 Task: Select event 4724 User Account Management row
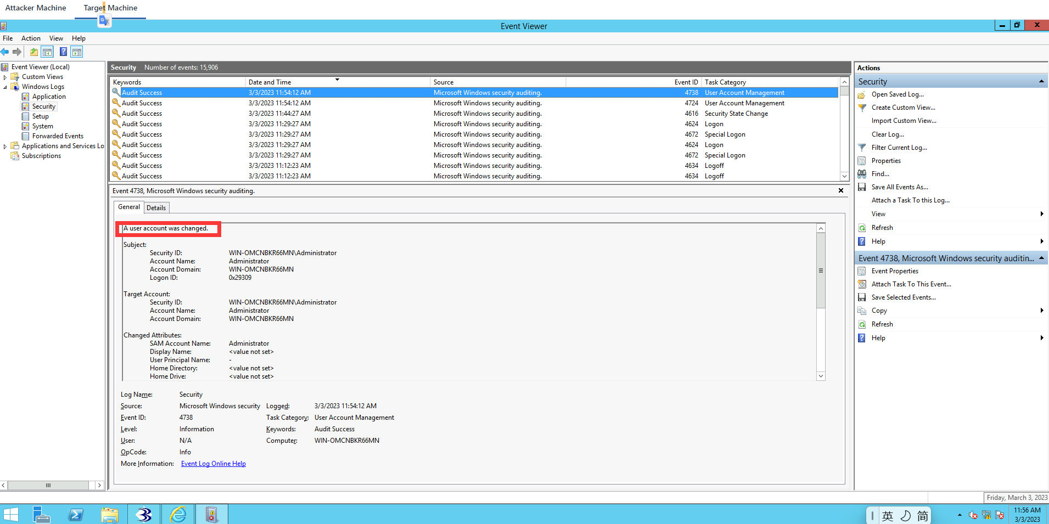(x=475, y=103)
